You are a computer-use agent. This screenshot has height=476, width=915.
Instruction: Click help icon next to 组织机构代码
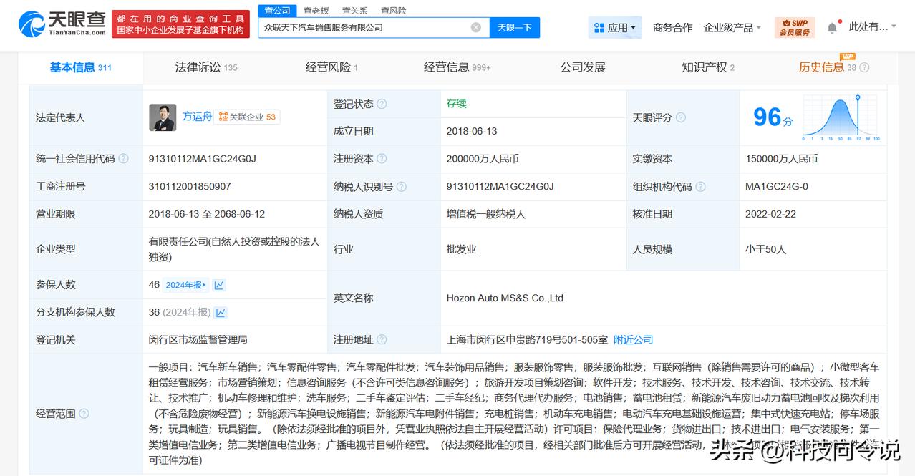point(699,186)
